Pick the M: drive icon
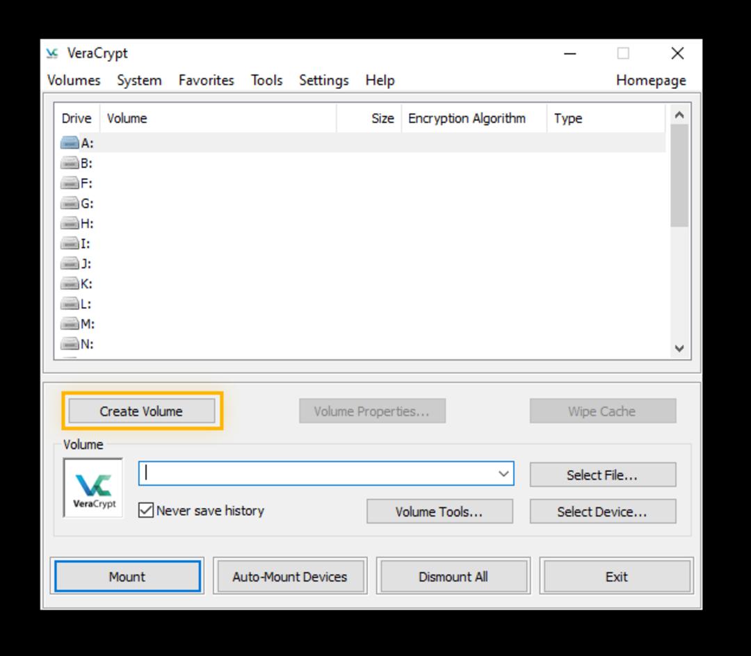Screen dimensions: 751x656 pos(70,324)
